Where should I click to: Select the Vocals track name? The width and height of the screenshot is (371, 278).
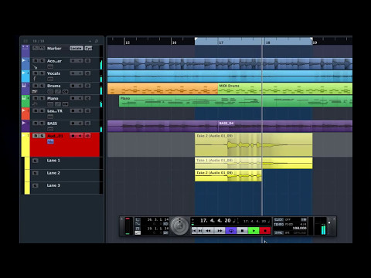pos(53,73)
